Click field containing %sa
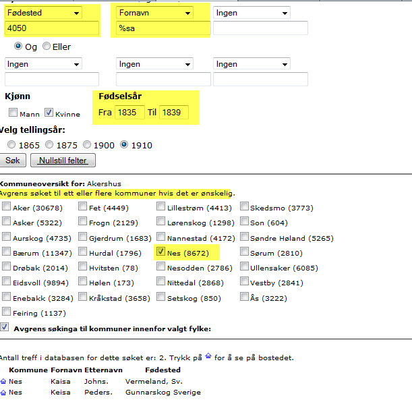 163,28
